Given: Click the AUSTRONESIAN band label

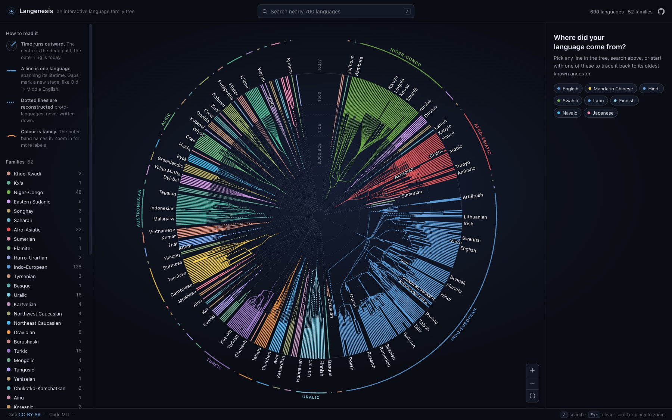Looking at the screenshot, I should [x=139, y=208].
